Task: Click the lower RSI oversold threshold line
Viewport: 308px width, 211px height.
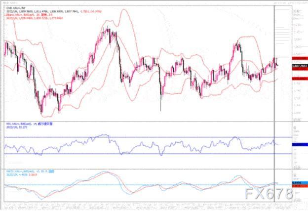Action: point(148,154)
